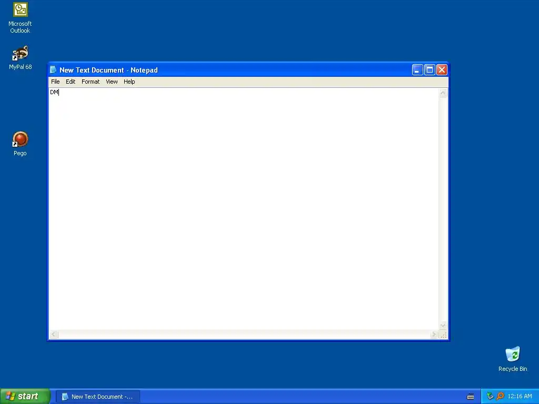Select the MyPal 68 browser shortcut
Screen dimensions: 539x404
tap(21, 57)
